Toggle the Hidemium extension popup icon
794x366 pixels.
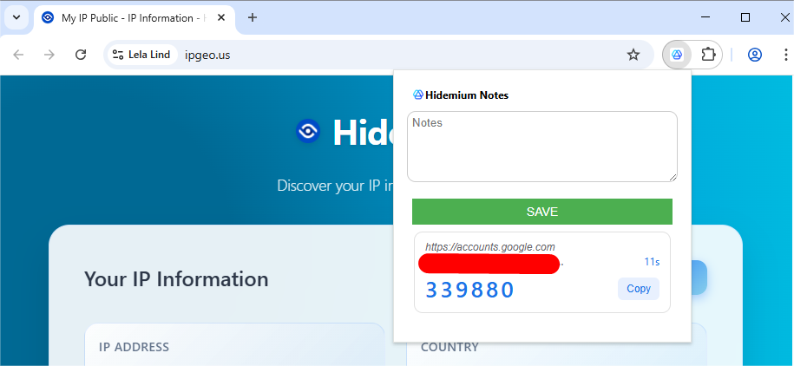pos(677,55)
